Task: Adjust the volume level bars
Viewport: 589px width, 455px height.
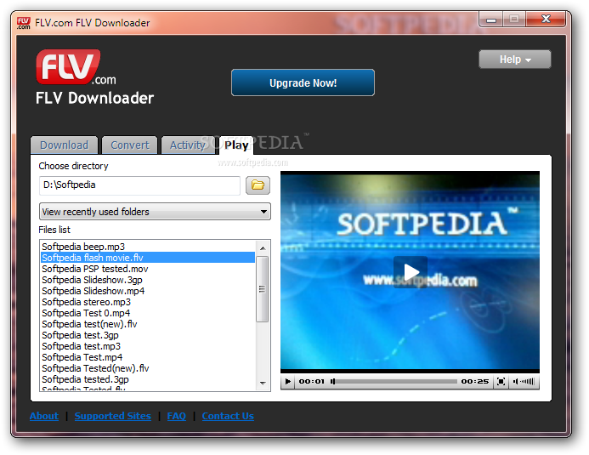Action: [527, 381]
